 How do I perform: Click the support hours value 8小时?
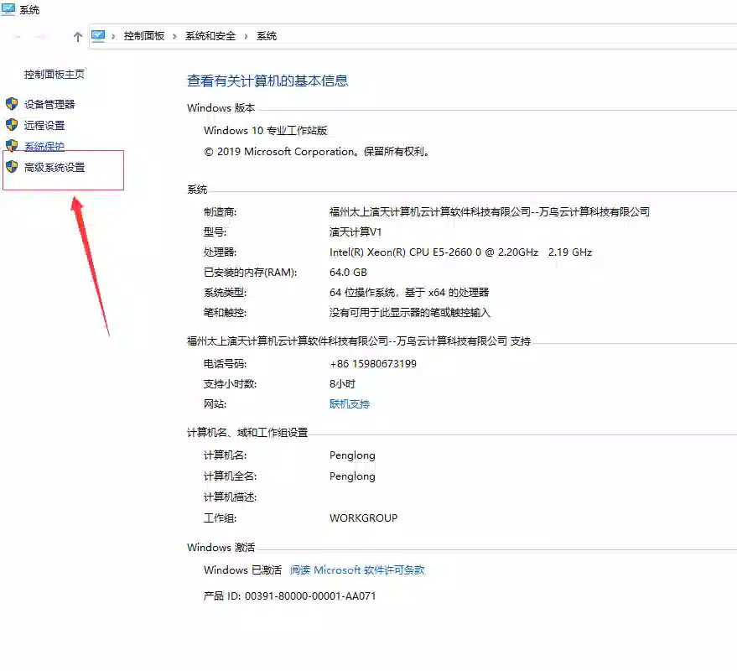pyautogui.click(x=342, y=384)
